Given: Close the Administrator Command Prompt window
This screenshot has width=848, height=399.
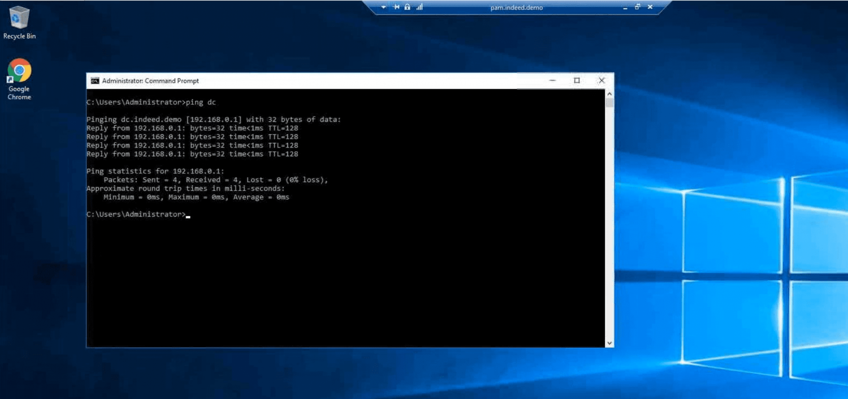Looking at the screenshot, I should coord(602,80).
